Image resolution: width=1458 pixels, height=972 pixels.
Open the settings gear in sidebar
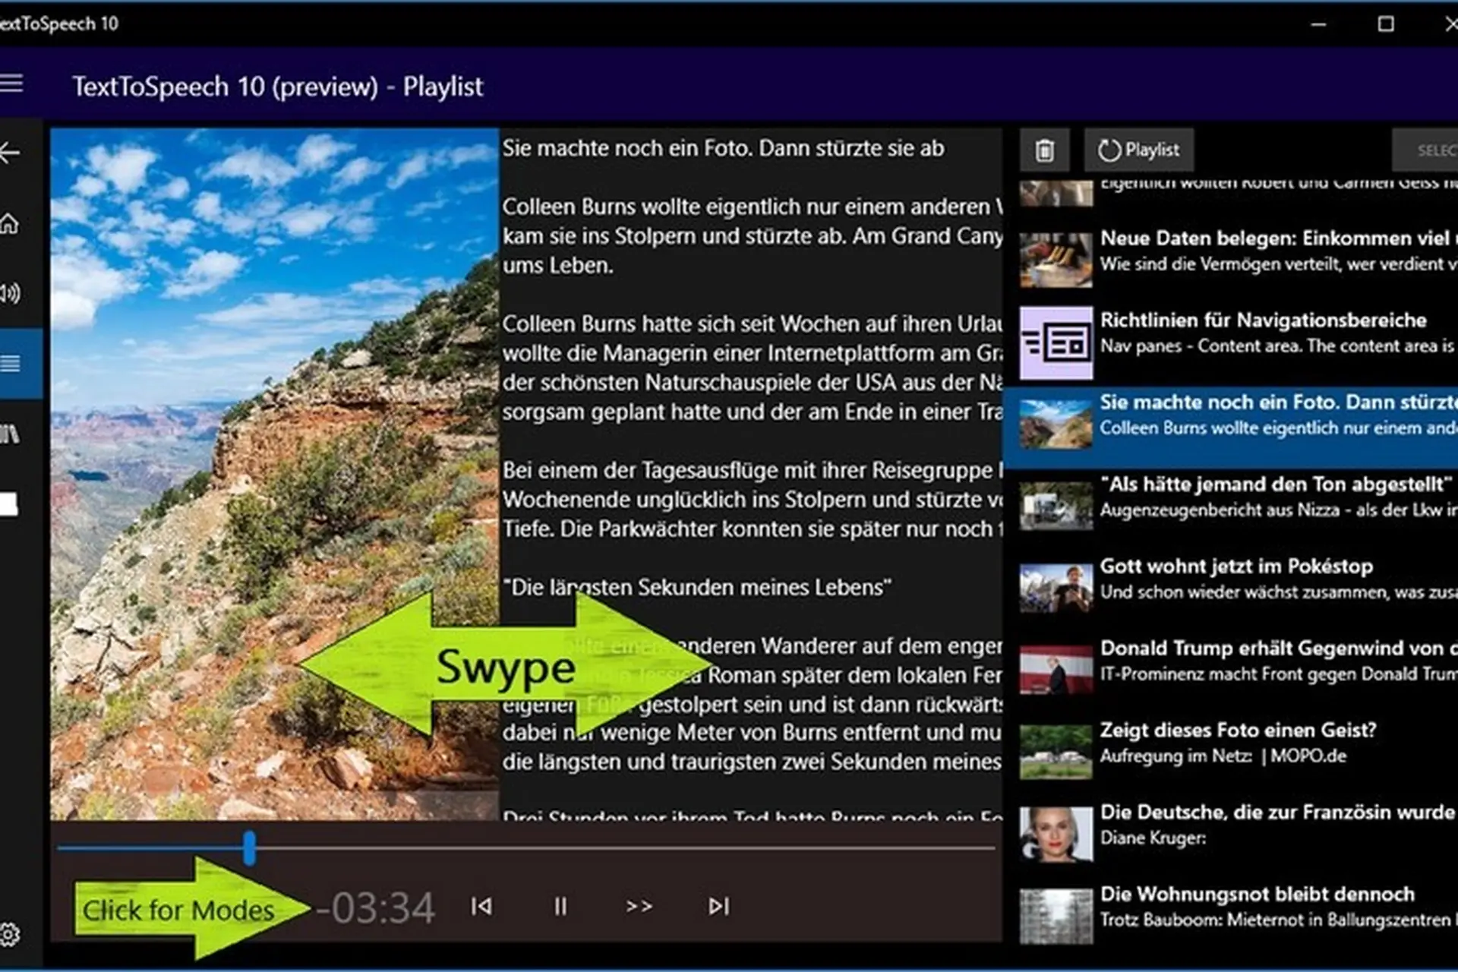tap(10, 934)
